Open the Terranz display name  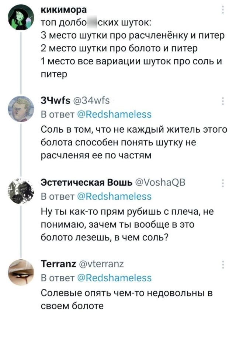click(x=59, y=264)
